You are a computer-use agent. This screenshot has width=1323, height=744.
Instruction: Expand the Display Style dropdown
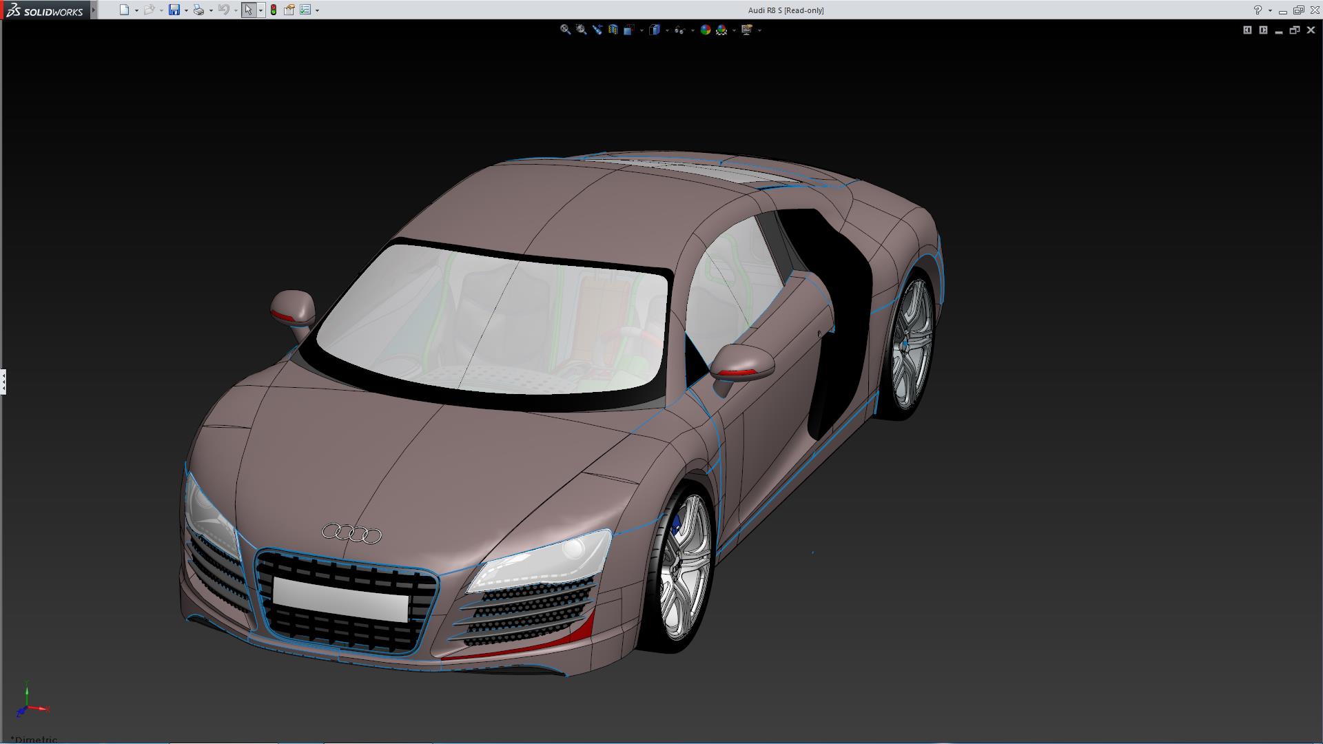pyautogui.click(x=667, y=30)
